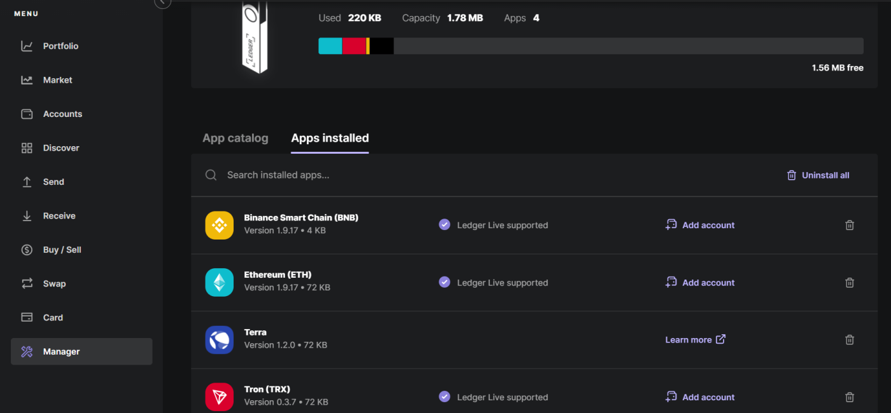The width and height of the screenshot is (891, 413).
Task: Click the Ethereum (ETH) app name
Action: 278,275
